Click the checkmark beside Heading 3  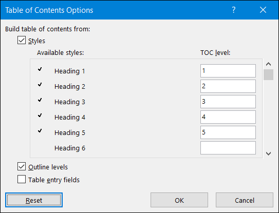[x=40, y=100]
